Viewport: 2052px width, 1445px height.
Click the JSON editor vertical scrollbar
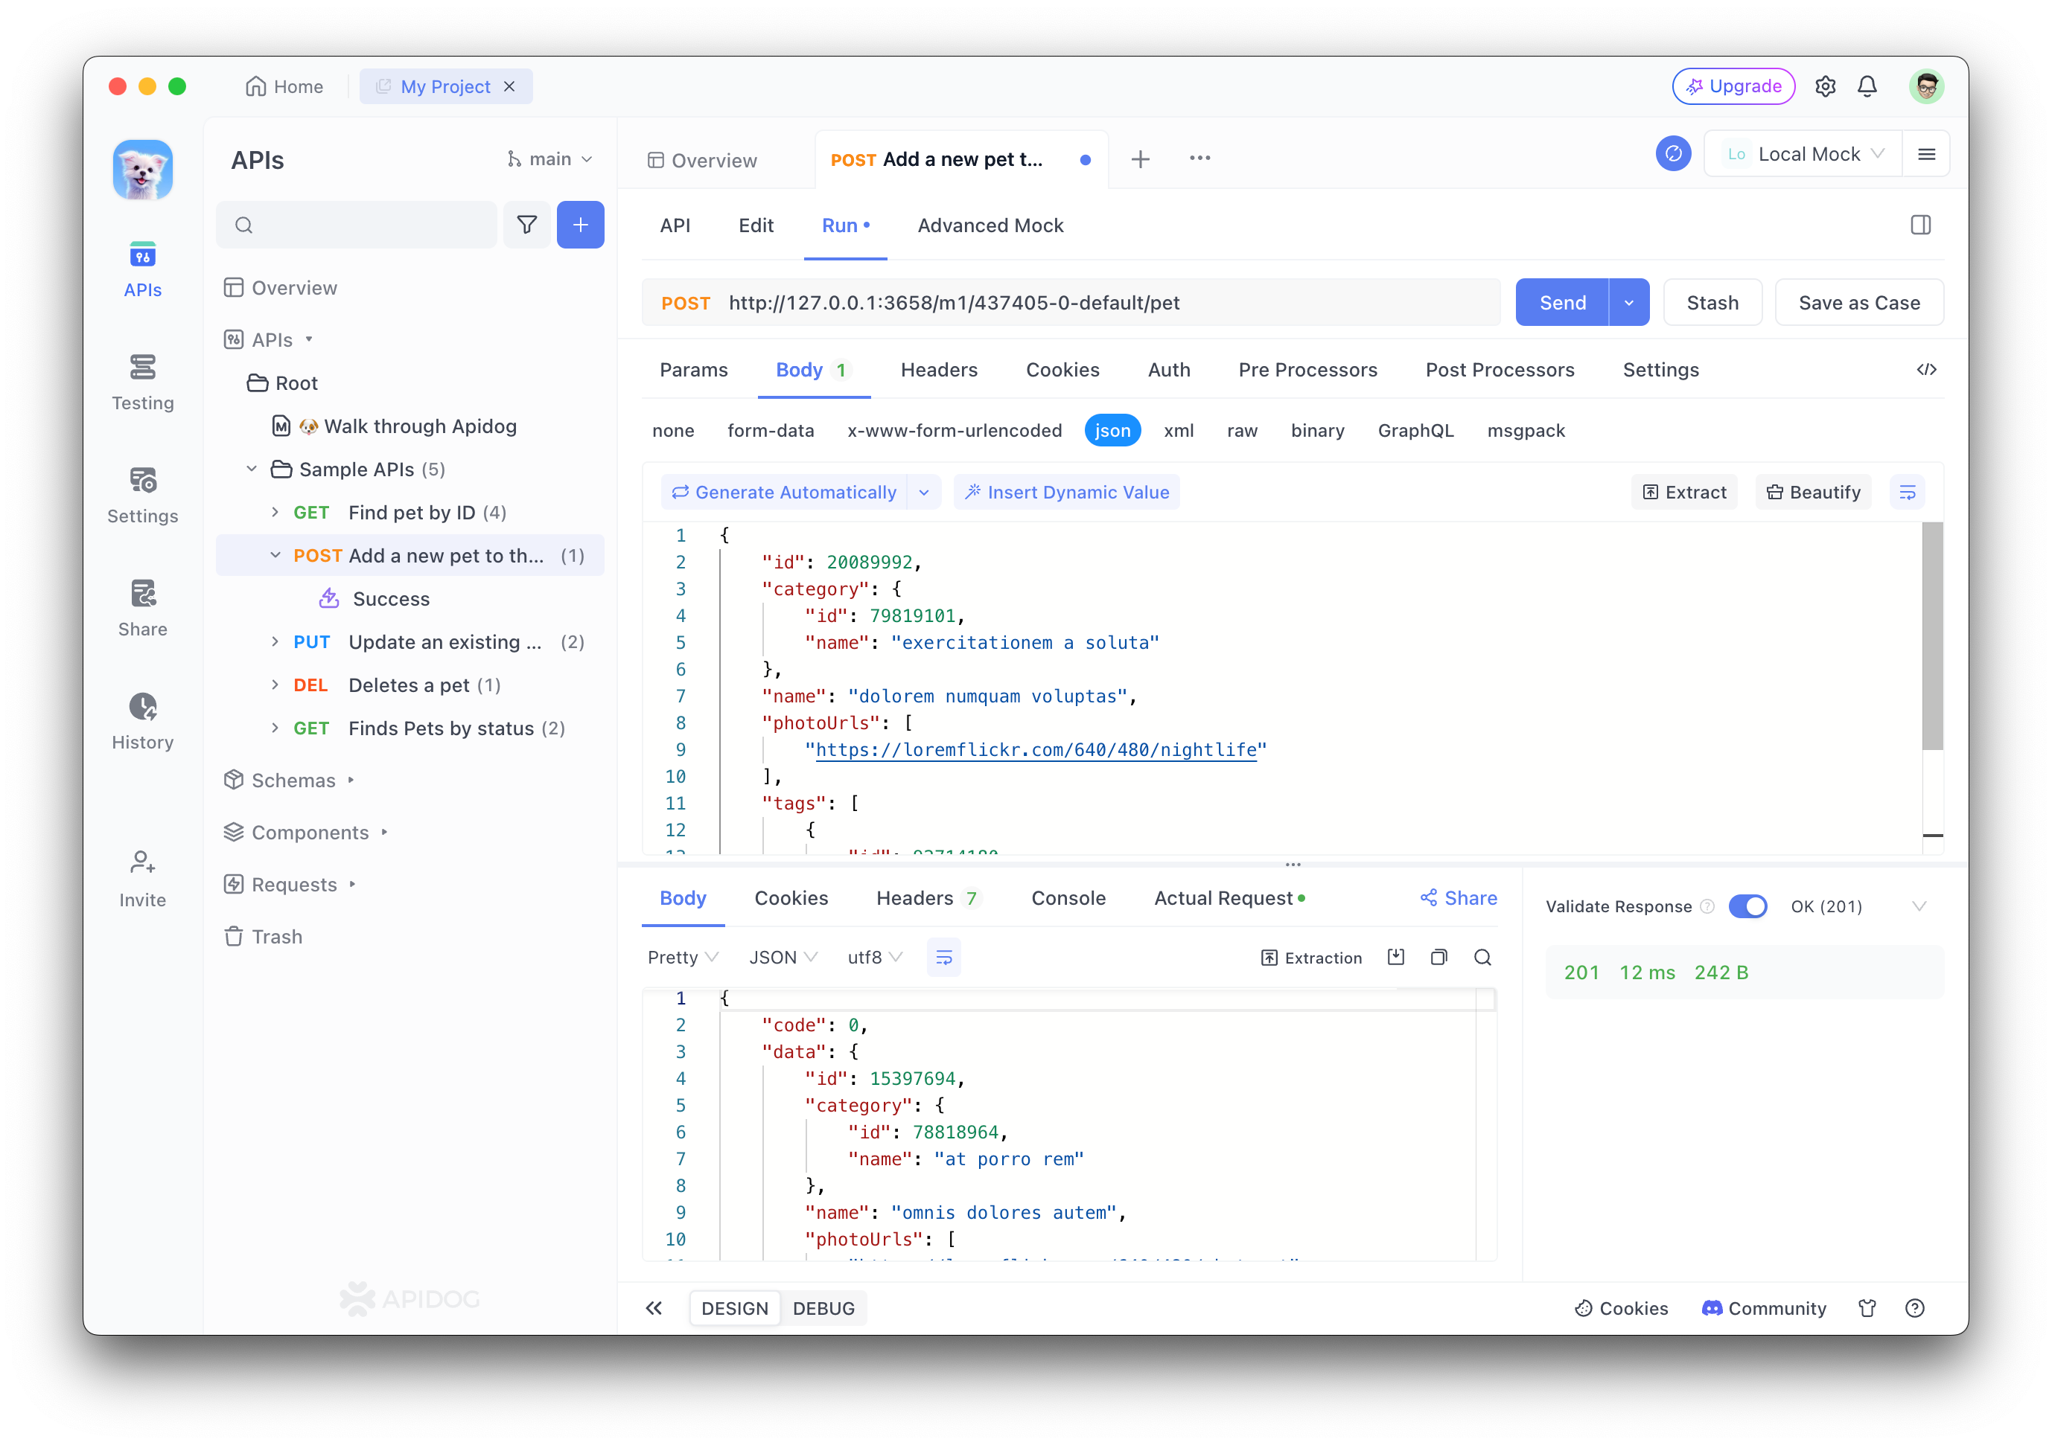1931,637
